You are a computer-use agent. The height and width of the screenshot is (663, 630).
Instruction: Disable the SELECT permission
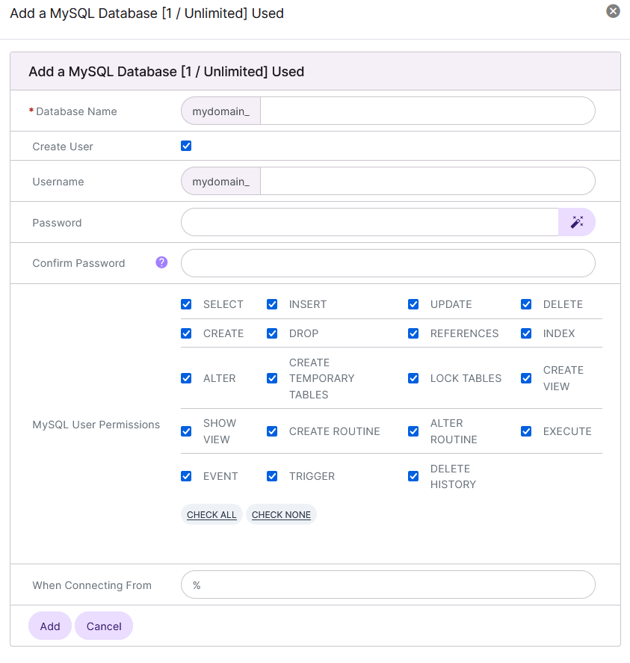(185, 304)
